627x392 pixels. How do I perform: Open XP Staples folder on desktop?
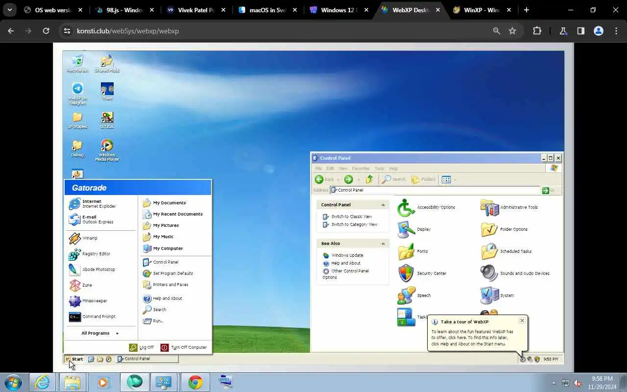click(x=77, y=120)
